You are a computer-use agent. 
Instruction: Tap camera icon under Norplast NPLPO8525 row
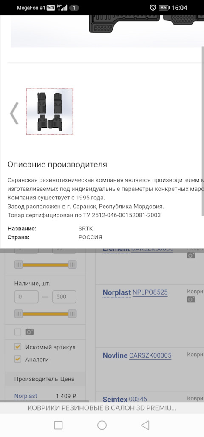(191, 299)
